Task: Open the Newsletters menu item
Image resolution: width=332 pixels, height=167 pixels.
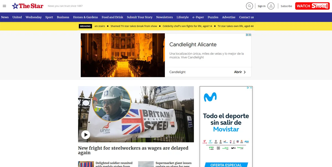Action: [164, 17]
